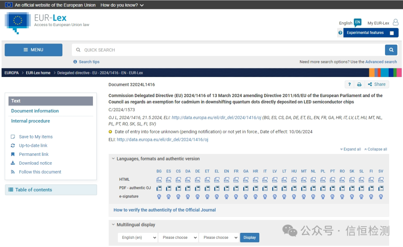This screenshot has height=247, width=403.
Task: Click into the Quick Search field
Action: click(x=228, y=50)
